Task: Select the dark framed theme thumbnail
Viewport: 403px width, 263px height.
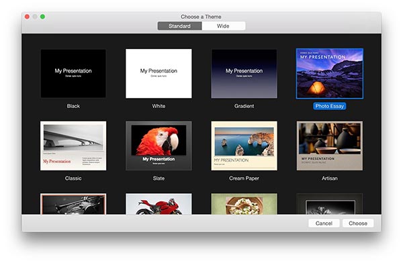Action: 330,204
